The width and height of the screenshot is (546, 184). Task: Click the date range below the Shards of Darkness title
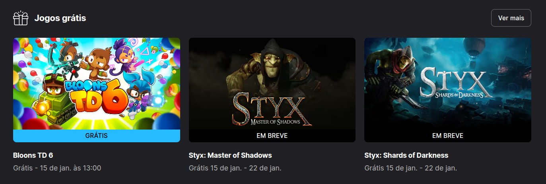(x=411, y=168)
